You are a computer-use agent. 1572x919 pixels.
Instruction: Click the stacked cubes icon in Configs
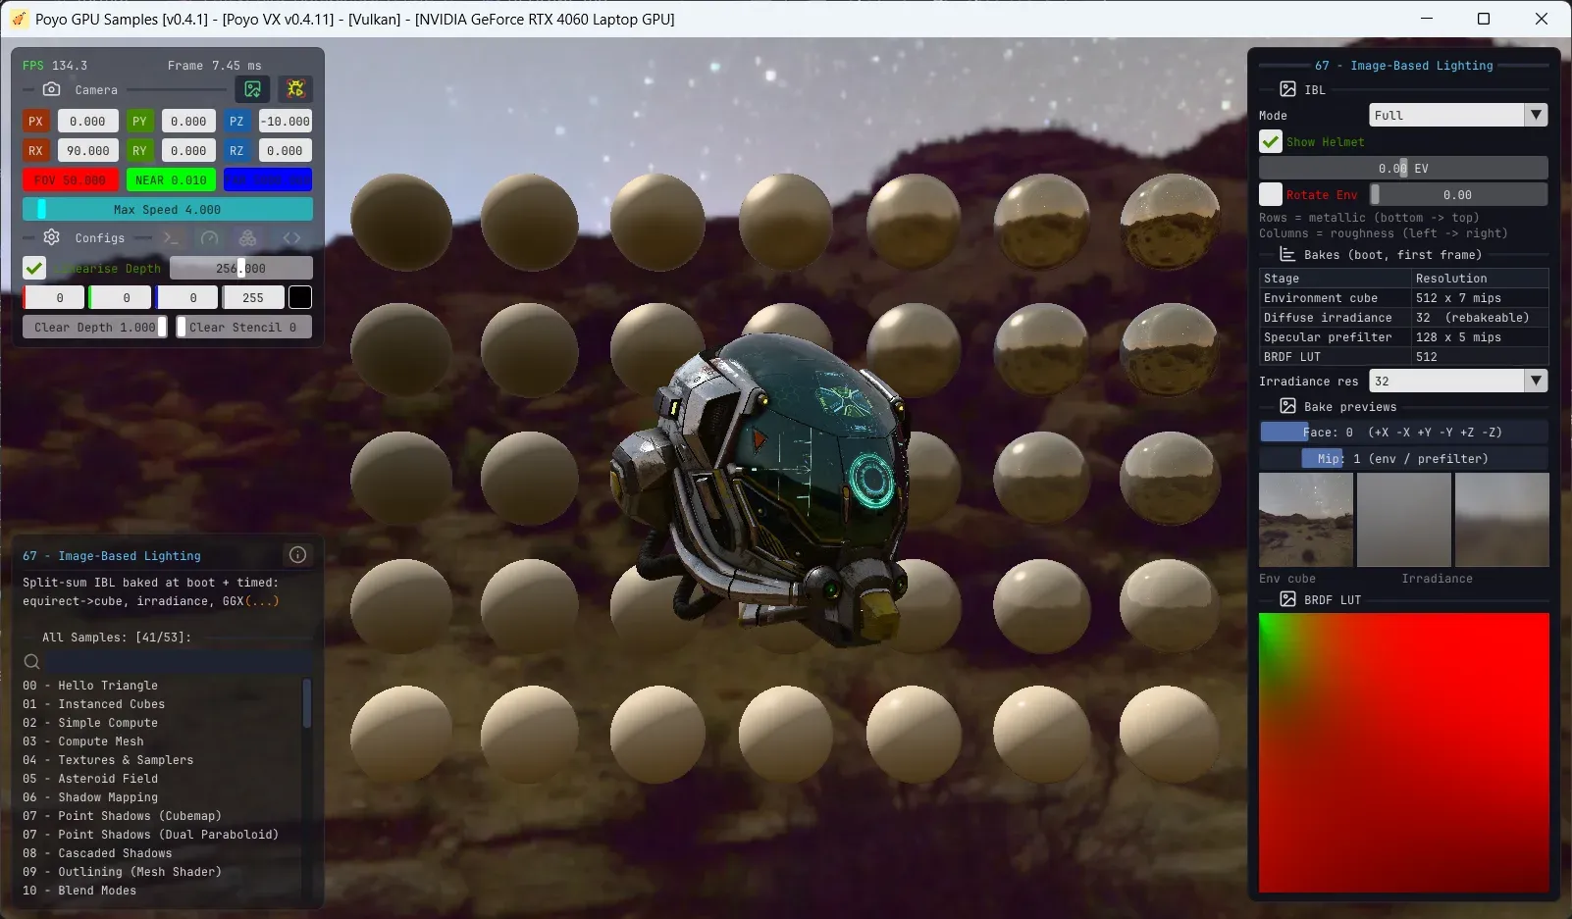[x=247, y=237]
